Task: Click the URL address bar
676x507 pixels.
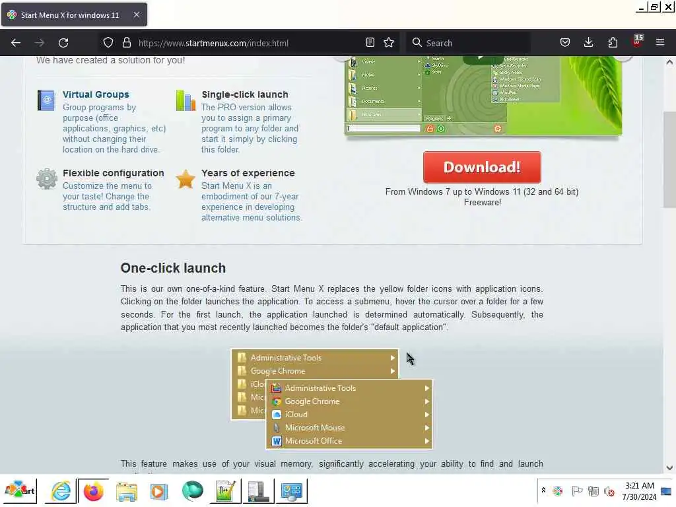Action: 248,43
